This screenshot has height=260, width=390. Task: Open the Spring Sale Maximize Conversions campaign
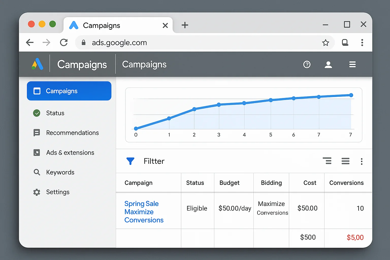pos(144,212)
